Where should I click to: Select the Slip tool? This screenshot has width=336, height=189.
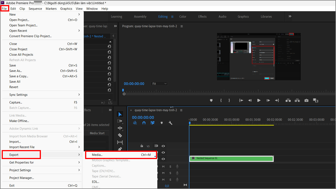(120, 142)
